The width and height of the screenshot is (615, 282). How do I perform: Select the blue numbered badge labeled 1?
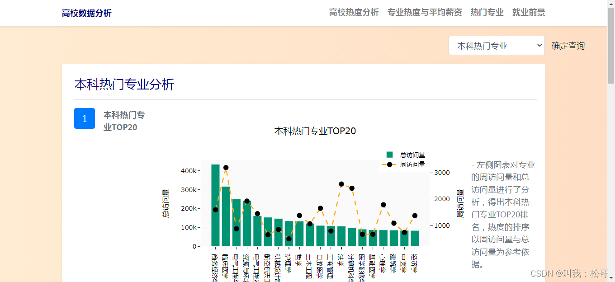coord(85,118)
